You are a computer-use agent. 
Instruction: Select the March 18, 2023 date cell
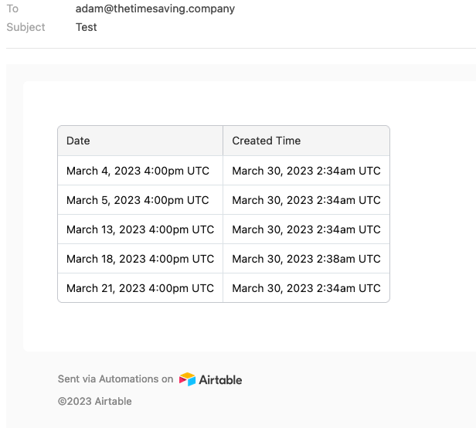[x=141, y=259]
